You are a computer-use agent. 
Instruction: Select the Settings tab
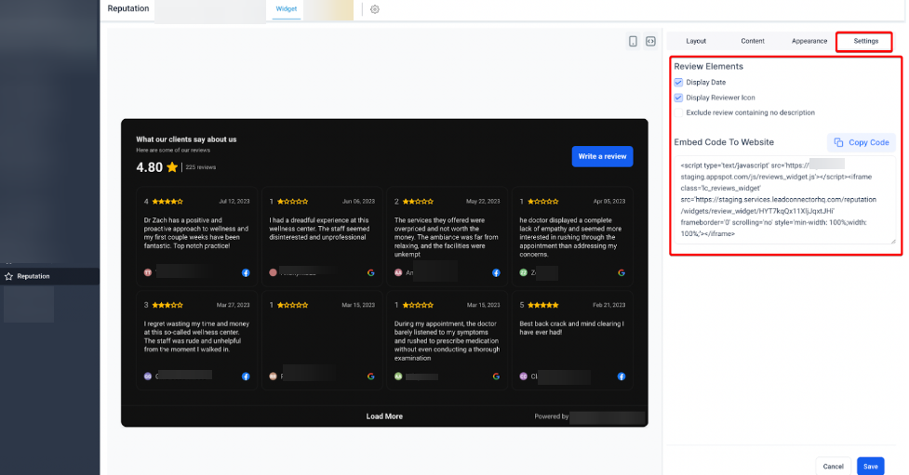865,41
